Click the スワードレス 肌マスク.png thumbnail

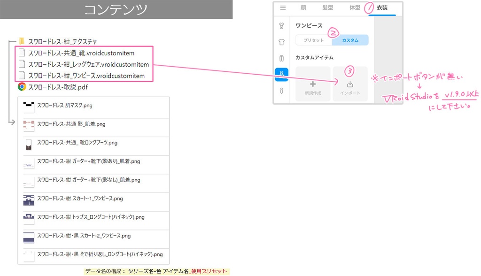28,107
